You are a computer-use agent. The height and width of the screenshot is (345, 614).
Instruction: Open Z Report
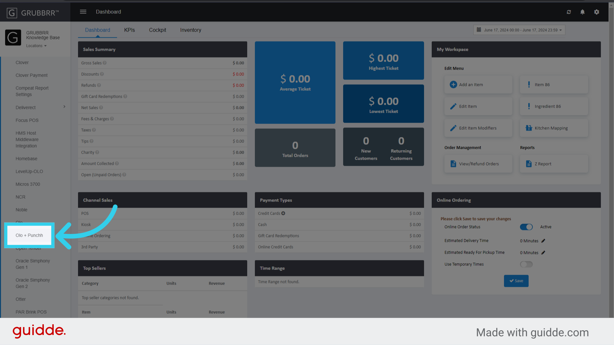(x=554, y=164)
